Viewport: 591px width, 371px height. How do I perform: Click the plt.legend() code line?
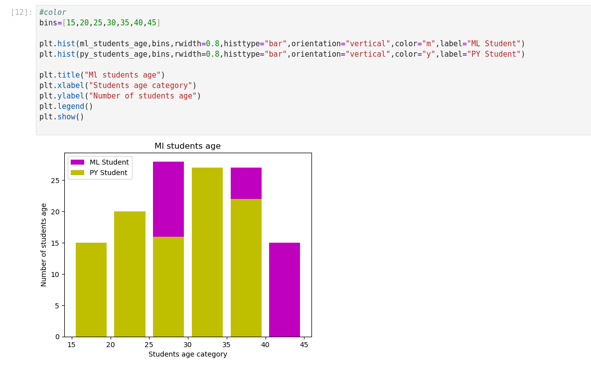pyautogui.click(x=66, y=106)
